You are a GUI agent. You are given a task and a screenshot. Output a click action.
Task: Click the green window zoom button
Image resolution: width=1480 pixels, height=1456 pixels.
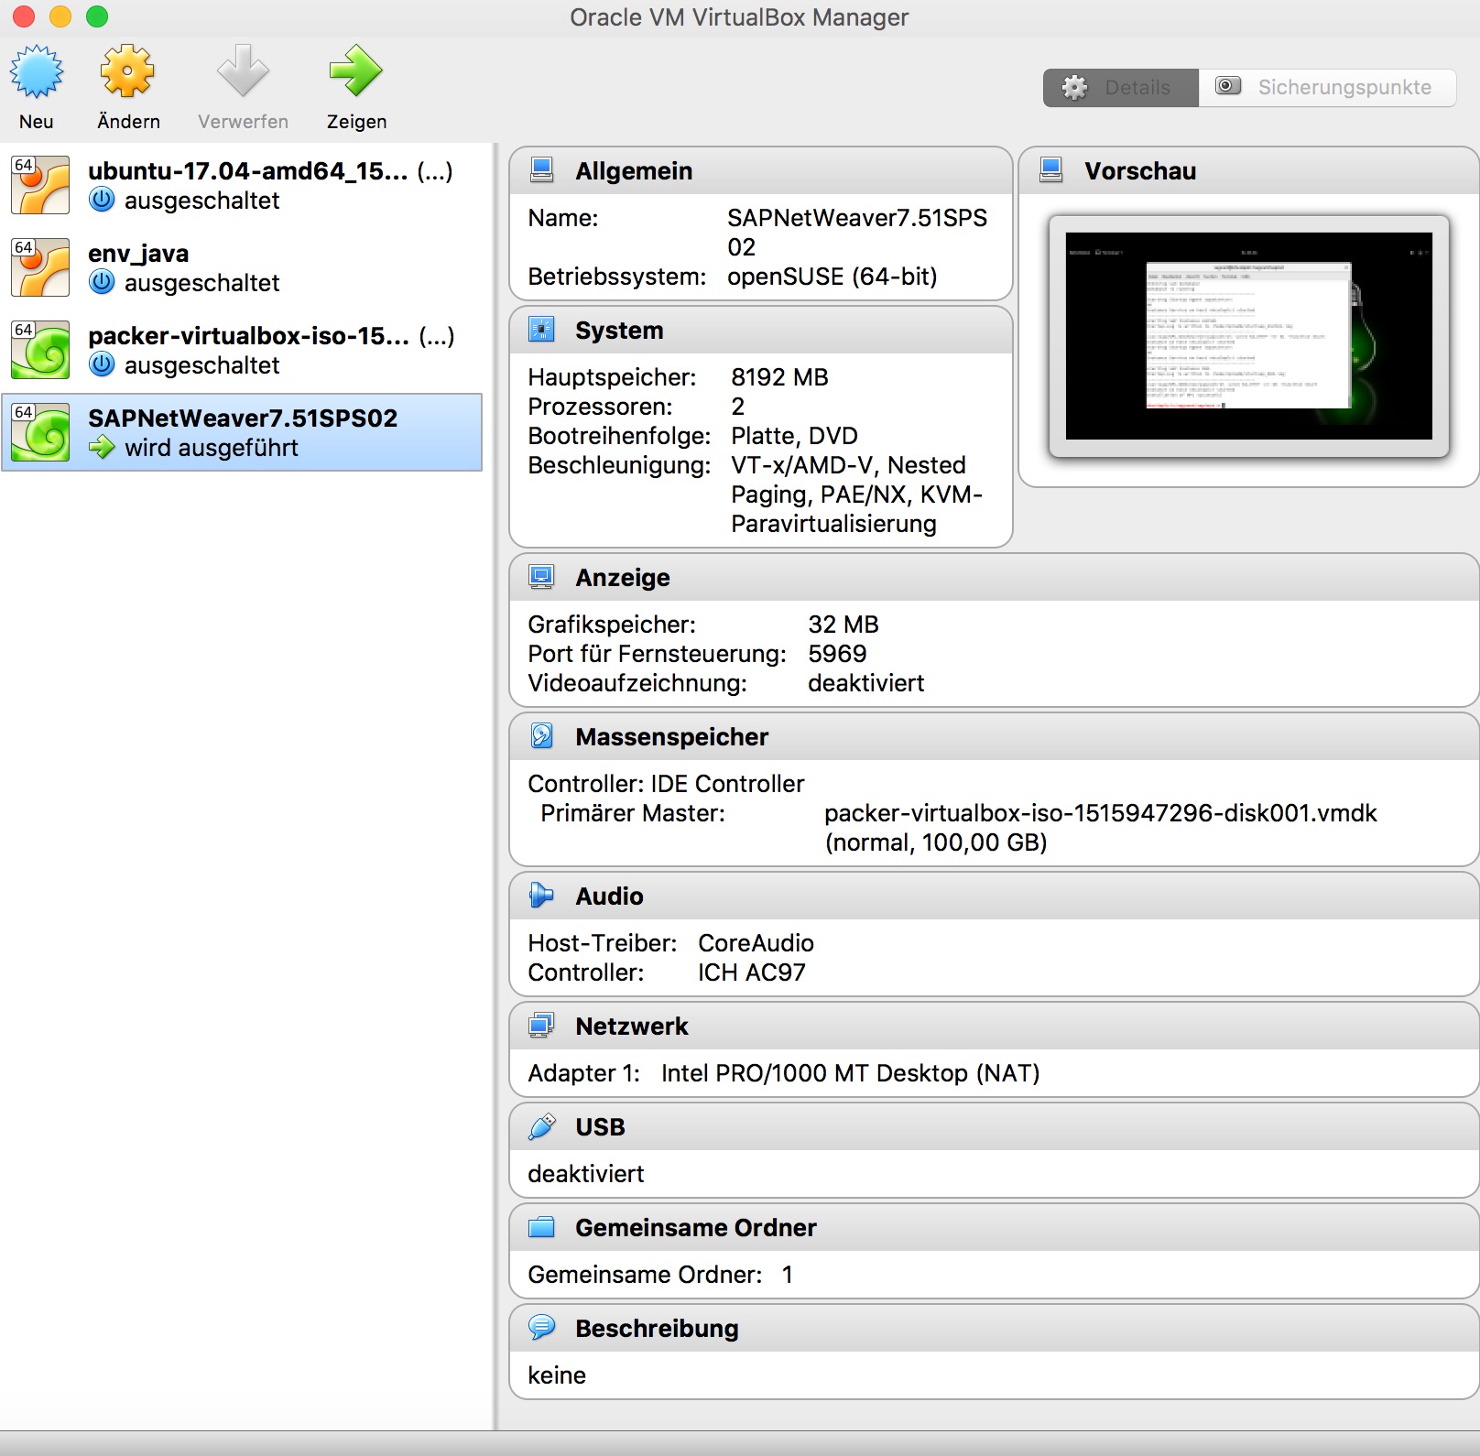pos(97,16)
